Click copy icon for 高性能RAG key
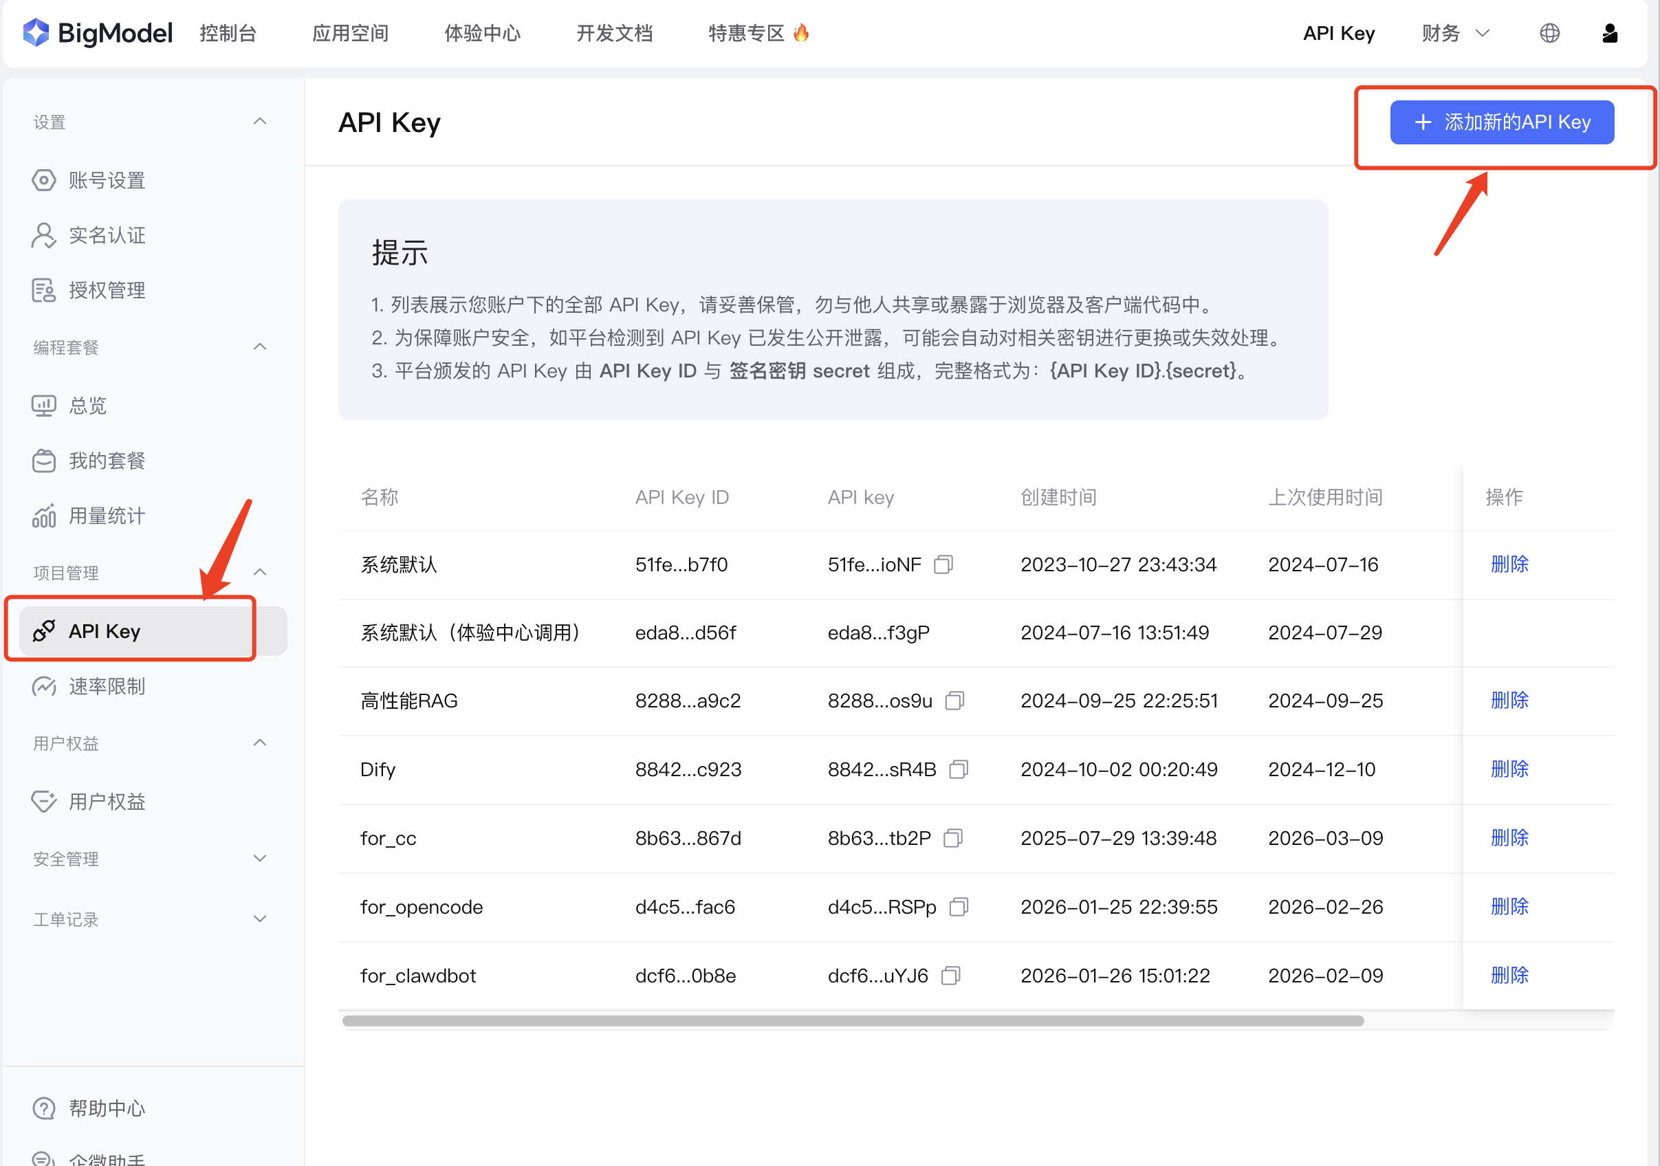Screen dimensions: 1660x1166 pos(954,701)
